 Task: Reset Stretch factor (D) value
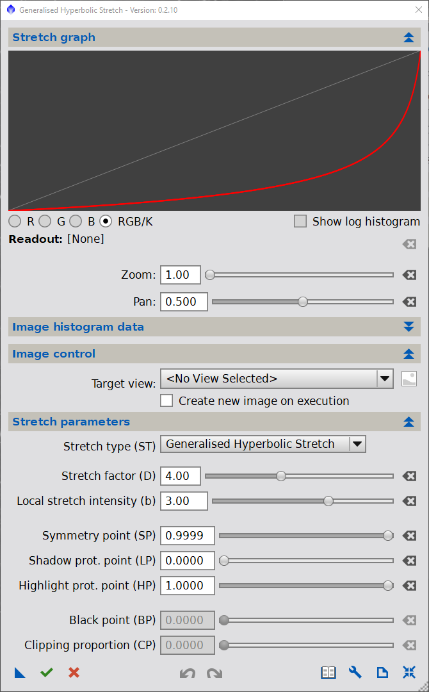[x=409, y=476]
